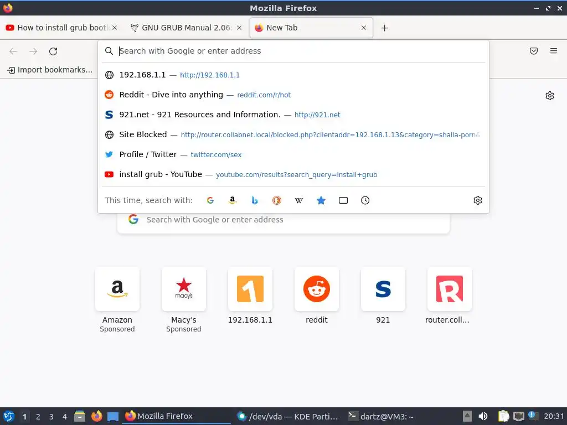Image resolution: width=567 pixels, height=425 pixels.
Task: Open the update notifier tray icon
Action: 533,415
